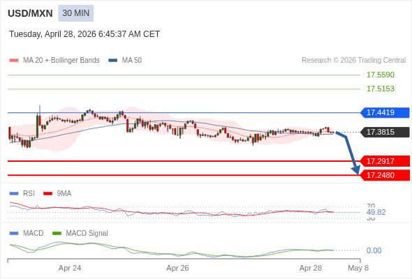Click the blue RSI legend swatch
412x279 pixels.
14,194
